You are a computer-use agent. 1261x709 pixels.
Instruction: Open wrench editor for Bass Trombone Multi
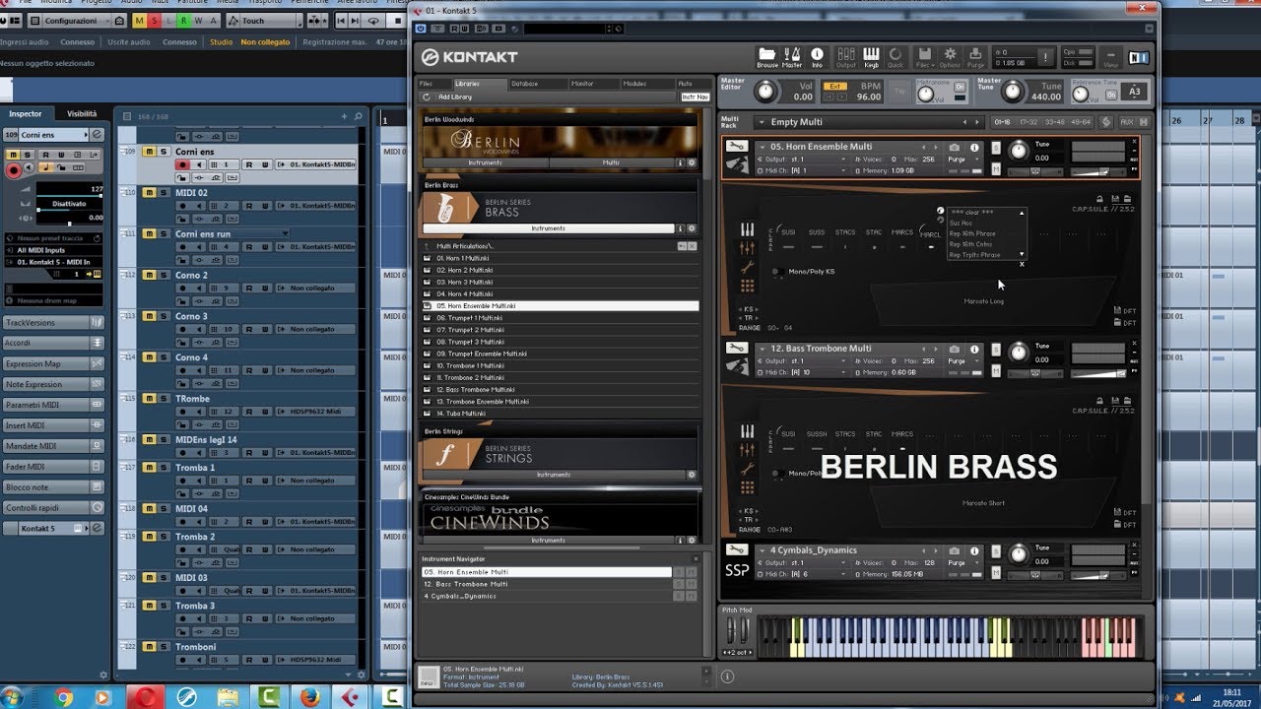(x=736, y=348)
